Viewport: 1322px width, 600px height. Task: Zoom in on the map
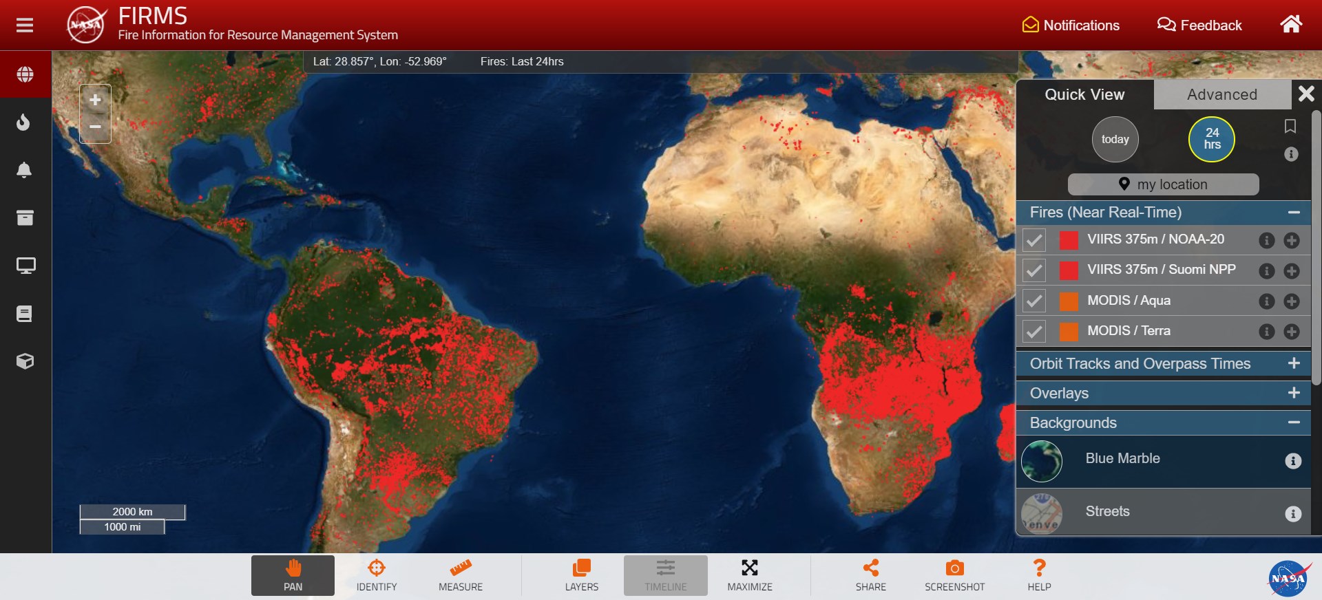click(x=95, y=100)
